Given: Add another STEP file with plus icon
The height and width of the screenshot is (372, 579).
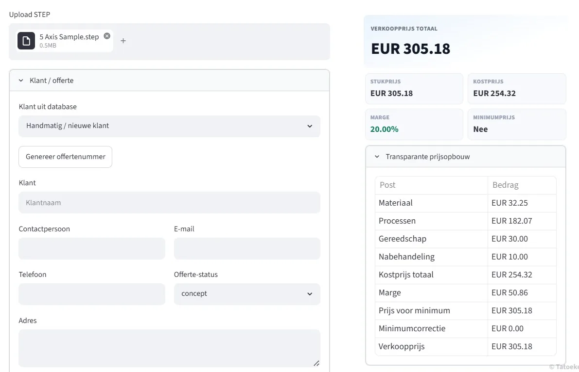Looking at the screenshot, I should (123, 41).
